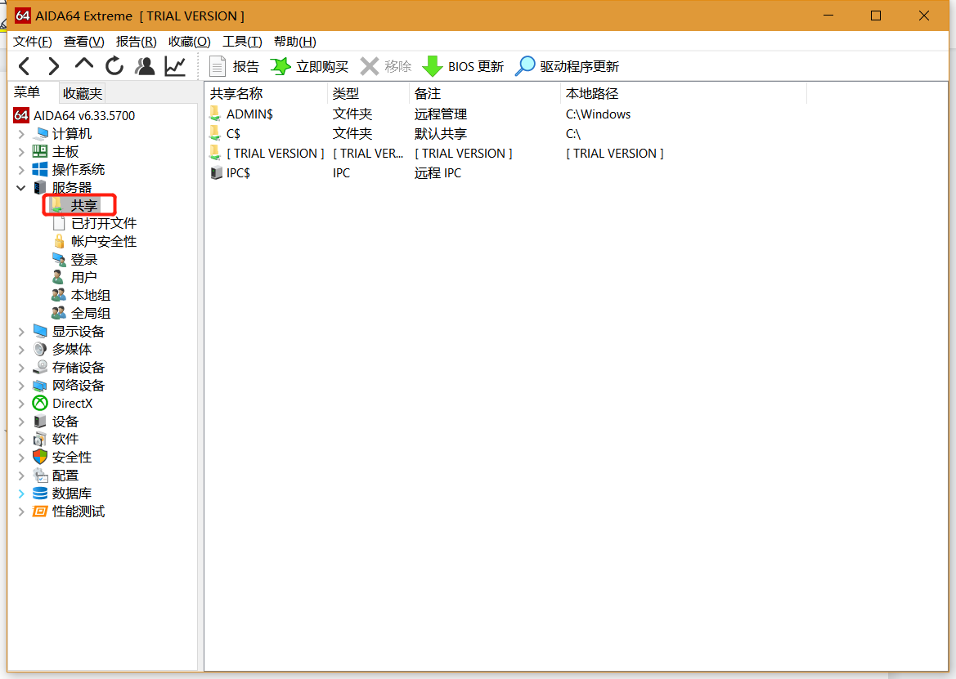Click the 立即购买 buy now button
Viewport: 956px width, 679px height.
click(x=309, y=66)
